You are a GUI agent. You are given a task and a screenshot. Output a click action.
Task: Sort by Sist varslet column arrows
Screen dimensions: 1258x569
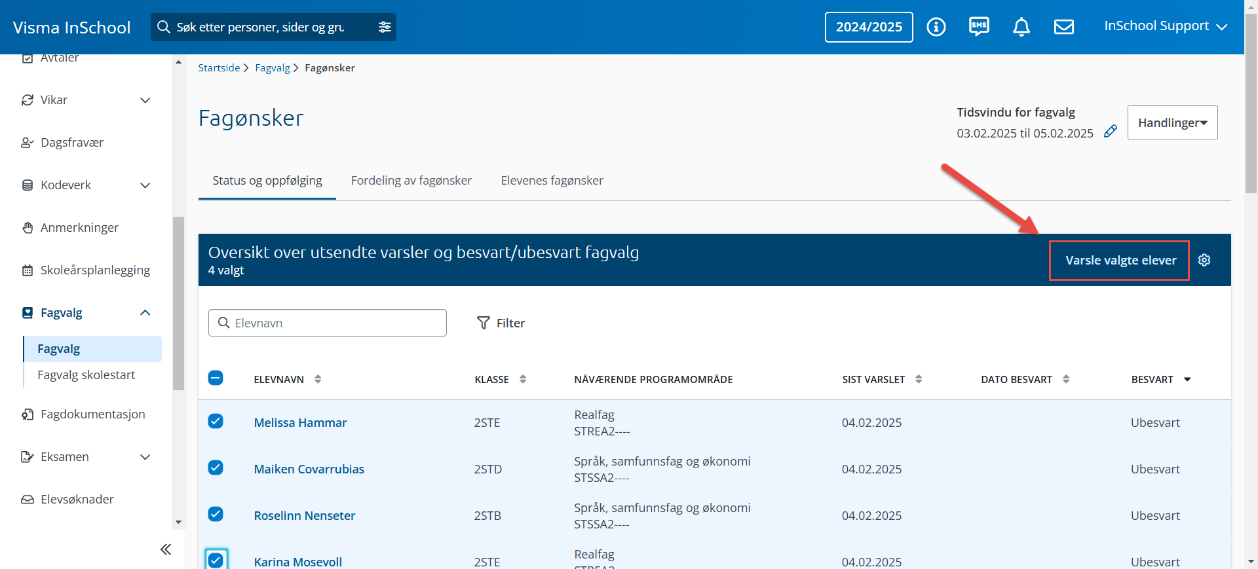point(919,379)
